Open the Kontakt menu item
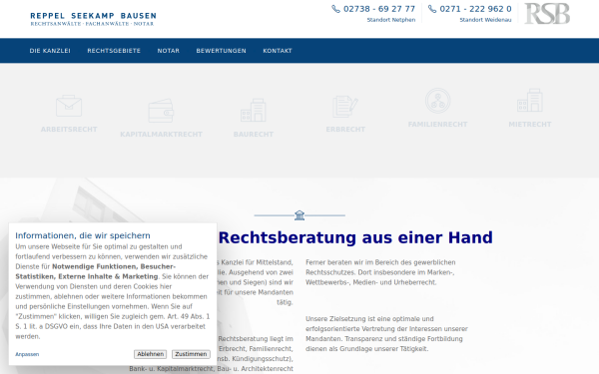Image resolution: width=599 pixels, height=374 pixels. (x=278, y=51)
